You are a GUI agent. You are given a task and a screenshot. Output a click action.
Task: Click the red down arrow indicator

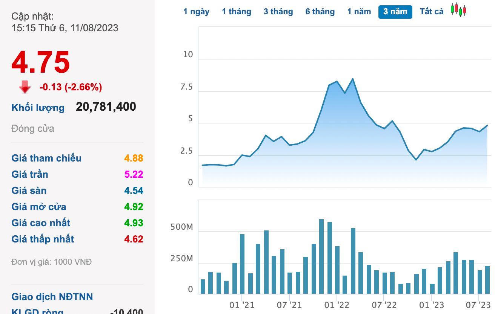(x=25, y=87)
